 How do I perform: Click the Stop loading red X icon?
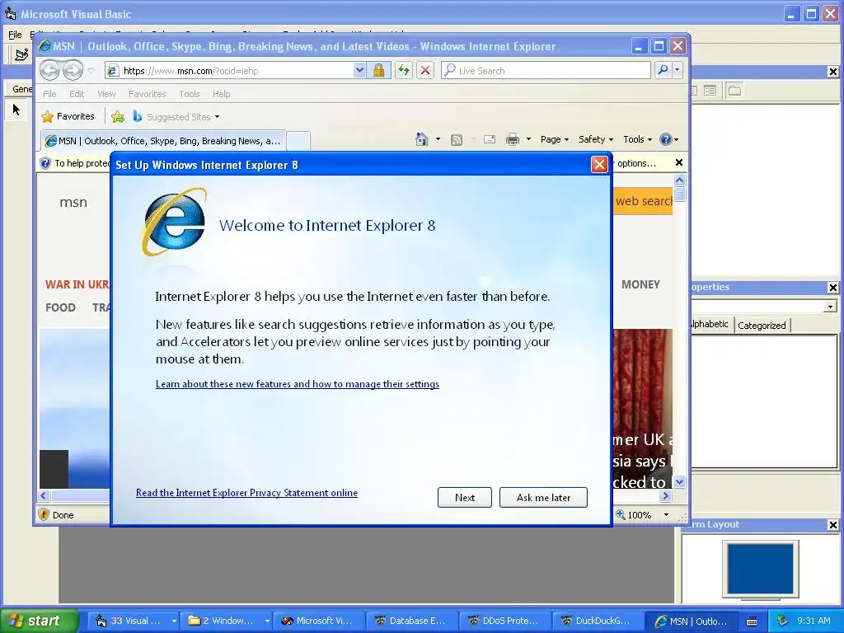(x=425, y=71)
